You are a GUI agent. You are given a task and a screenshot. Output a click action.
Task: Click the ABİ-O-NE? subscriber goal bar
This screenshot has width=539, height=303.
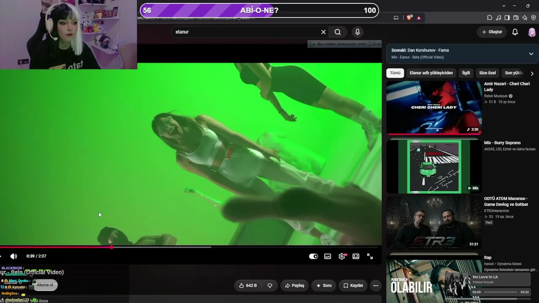tap(259, 11)
